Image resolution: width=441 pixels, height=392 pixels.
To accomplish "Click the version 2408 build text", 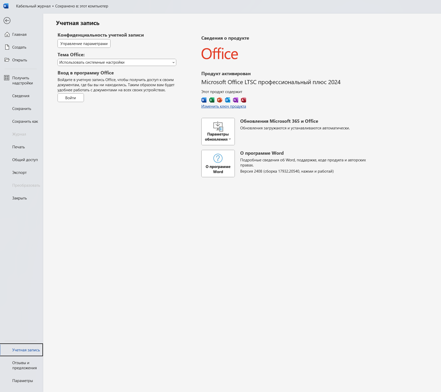I will [x=287, y=171].
